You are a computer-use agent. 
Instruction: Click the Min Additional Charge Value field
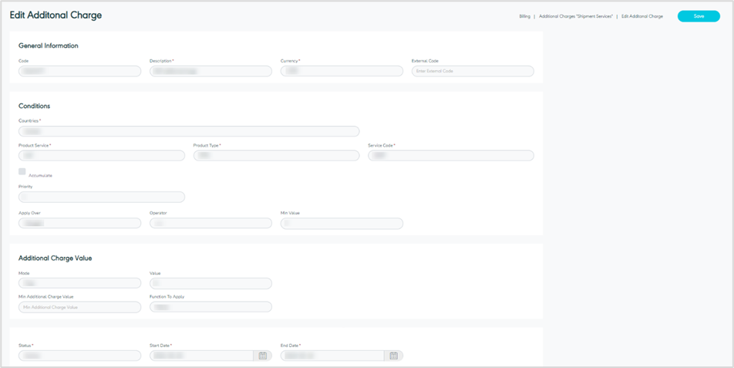pos(79,307)
